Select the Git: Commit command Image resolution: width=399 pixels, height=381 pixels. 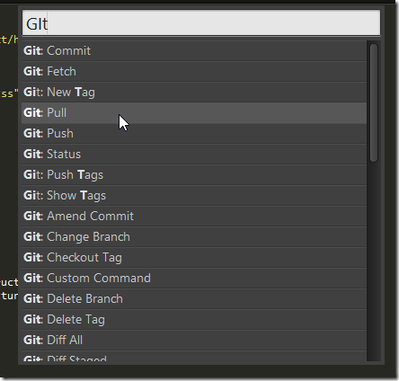194,51
